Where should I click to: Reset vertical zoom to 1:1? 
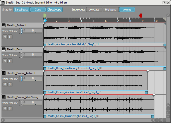click(x=168, y=113)
